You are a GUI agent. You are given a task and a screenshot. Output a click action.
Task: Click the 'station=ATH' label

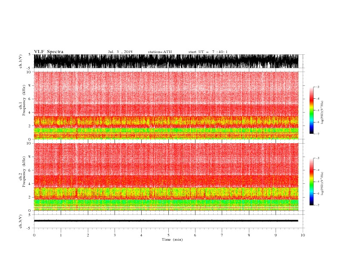tap(160, 52)
